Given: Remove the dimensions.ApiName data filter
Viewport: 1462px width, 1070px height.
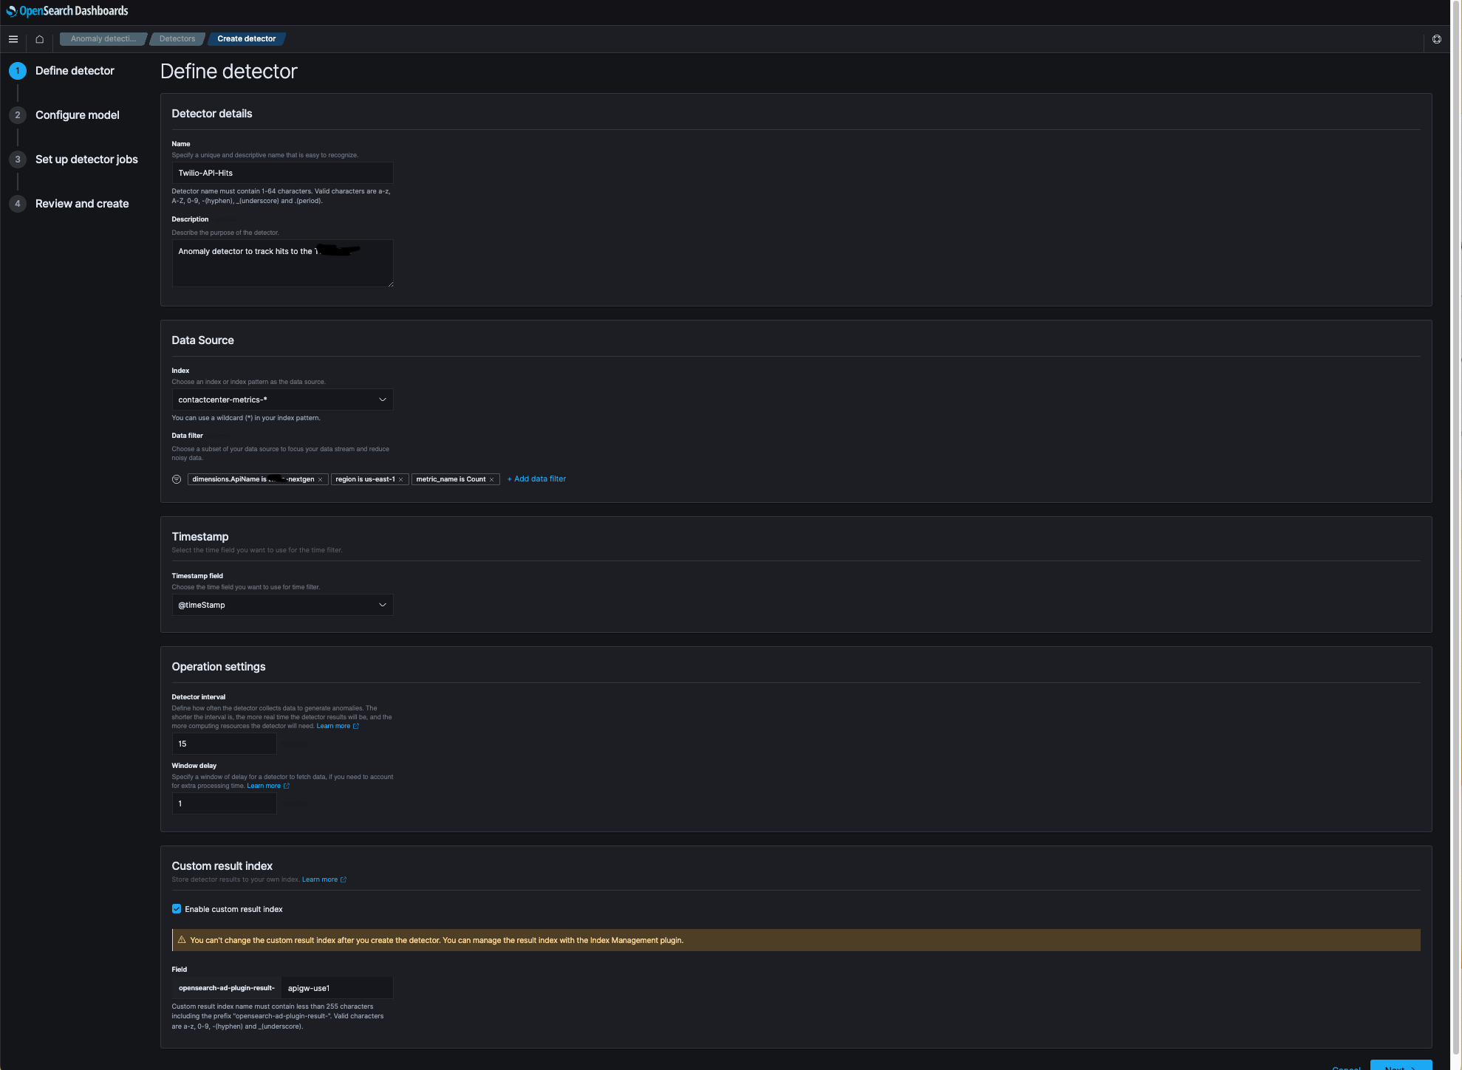Looking at the screenshot, I should 320,480.
